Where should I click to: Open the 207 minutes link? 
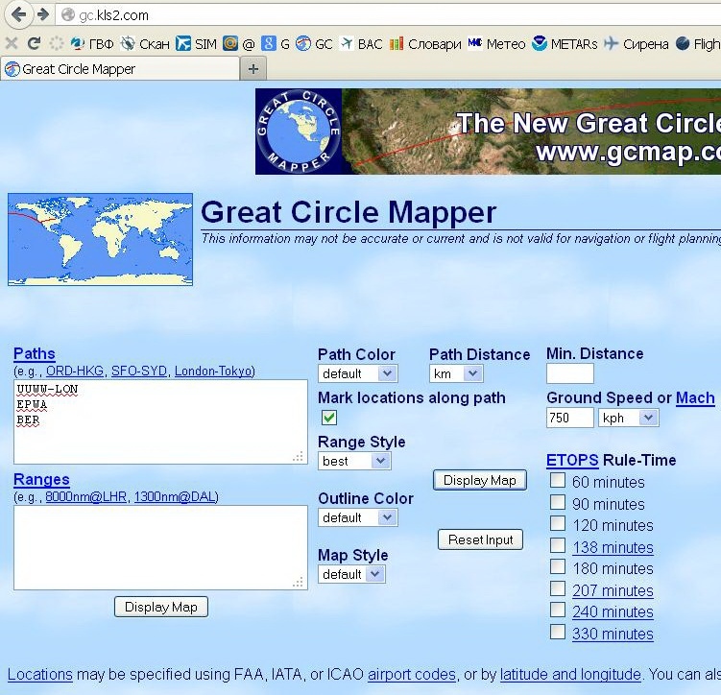[613, 590]
